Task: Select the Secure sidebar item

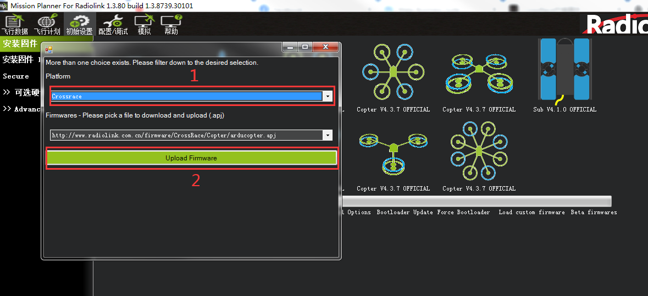Action: coord(16,76)
